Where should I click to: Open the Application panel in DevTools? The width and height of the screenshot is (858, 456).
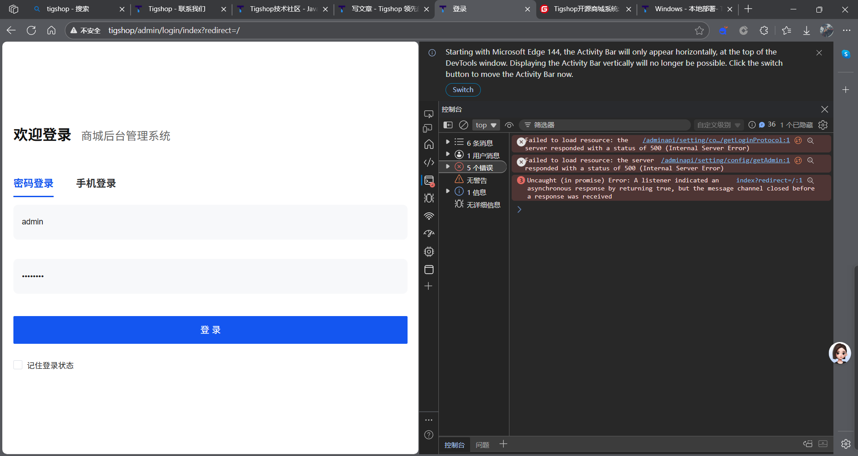pos(429,270)
